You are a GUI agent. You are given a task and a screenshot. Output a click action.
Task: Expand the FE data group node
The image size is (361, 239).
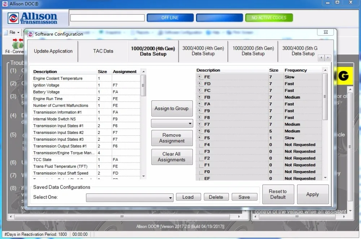[199, 77]
